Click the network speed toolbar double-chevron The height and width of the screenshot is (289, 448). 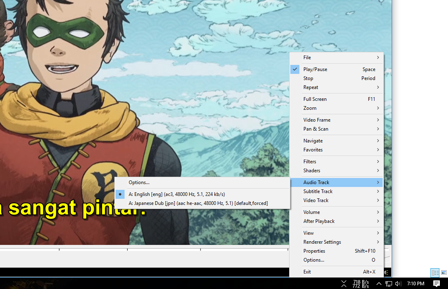tap(344, 284)
